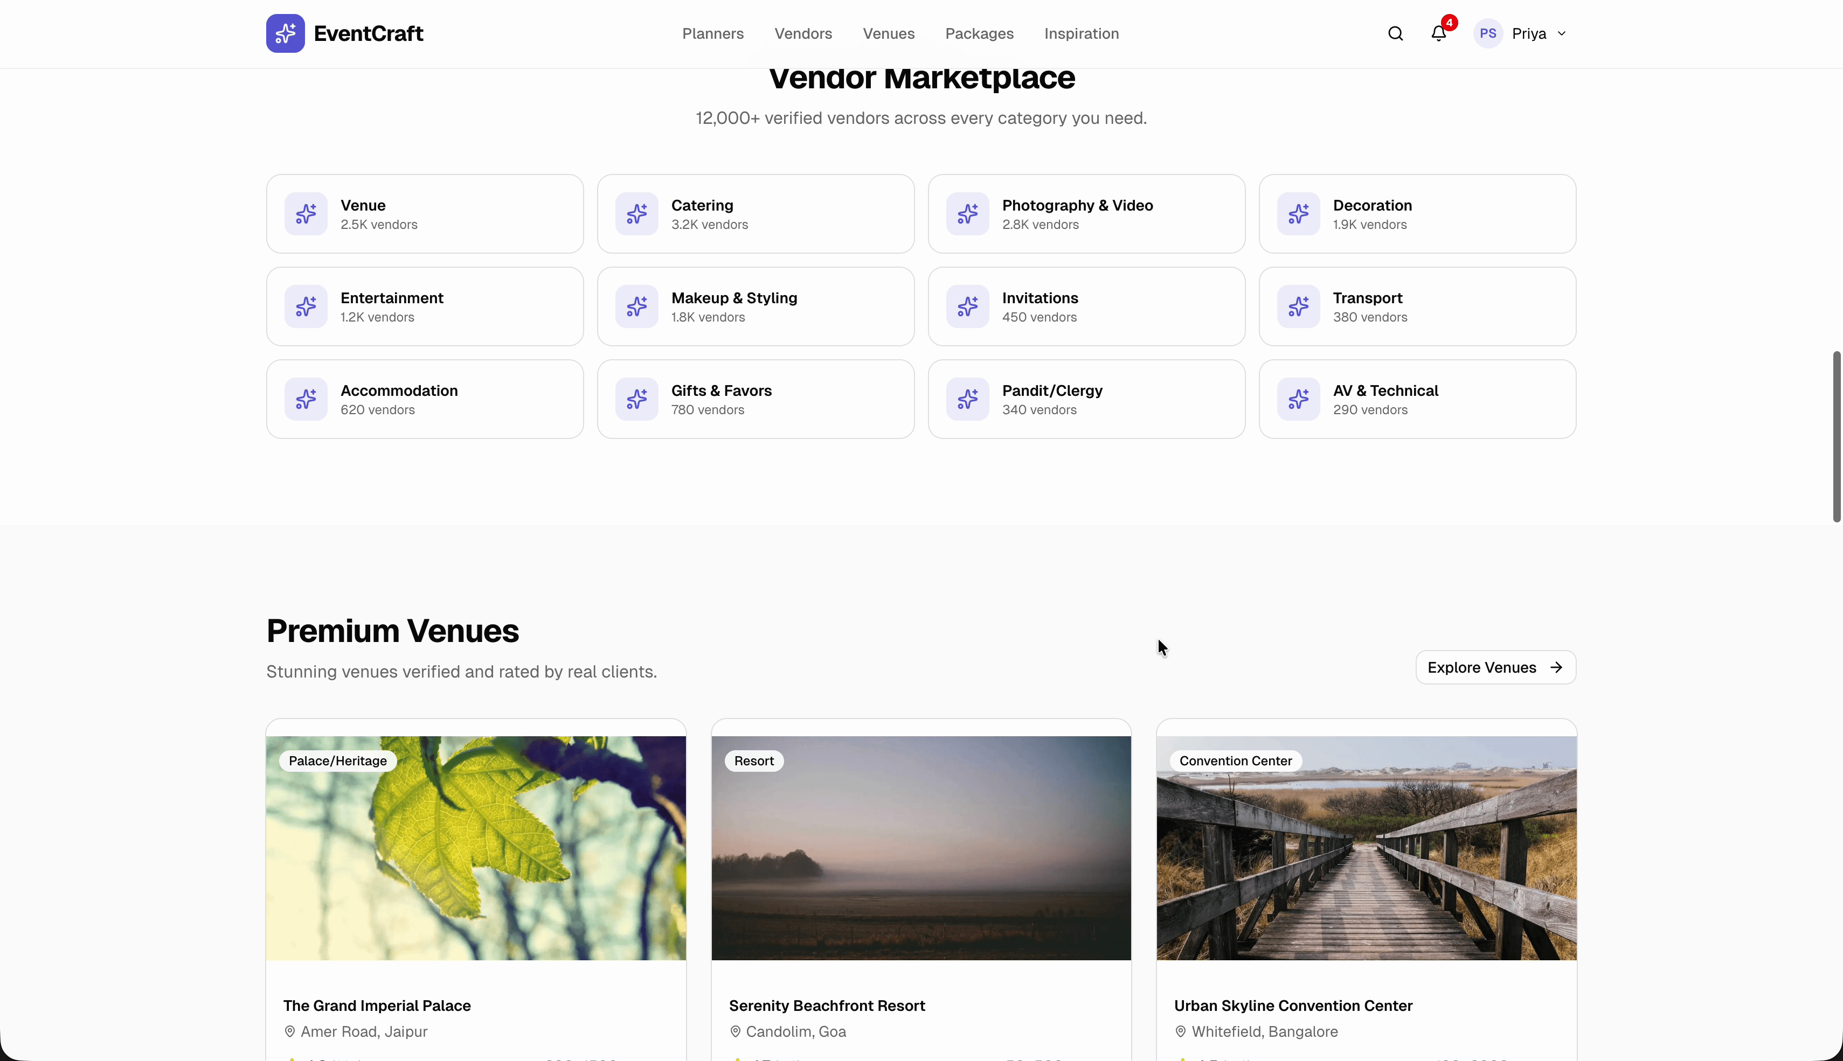
Task: Select the Photography & Video category icon
Action: point(967,213)
